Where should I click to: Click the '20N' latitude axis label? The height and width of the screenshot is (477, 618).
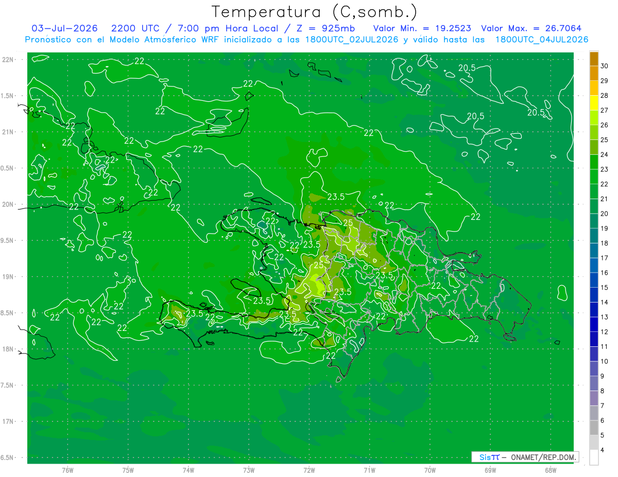tap(9, 204)
